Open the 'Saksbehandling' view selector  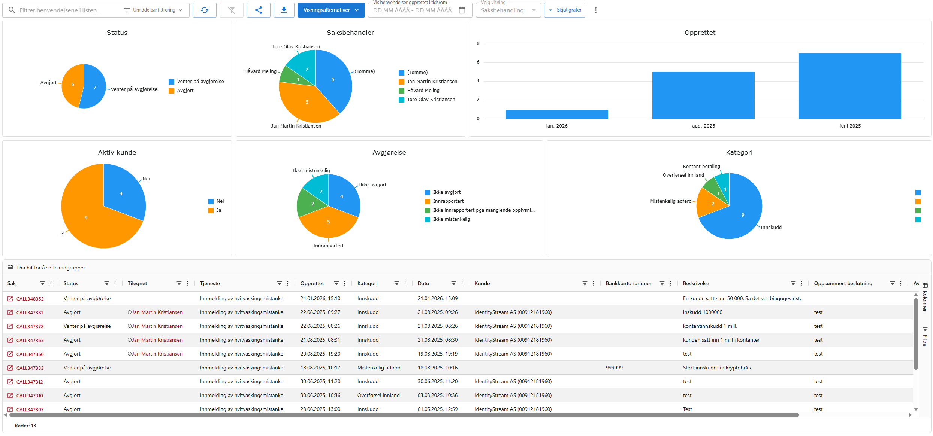(x=508, y=10)
